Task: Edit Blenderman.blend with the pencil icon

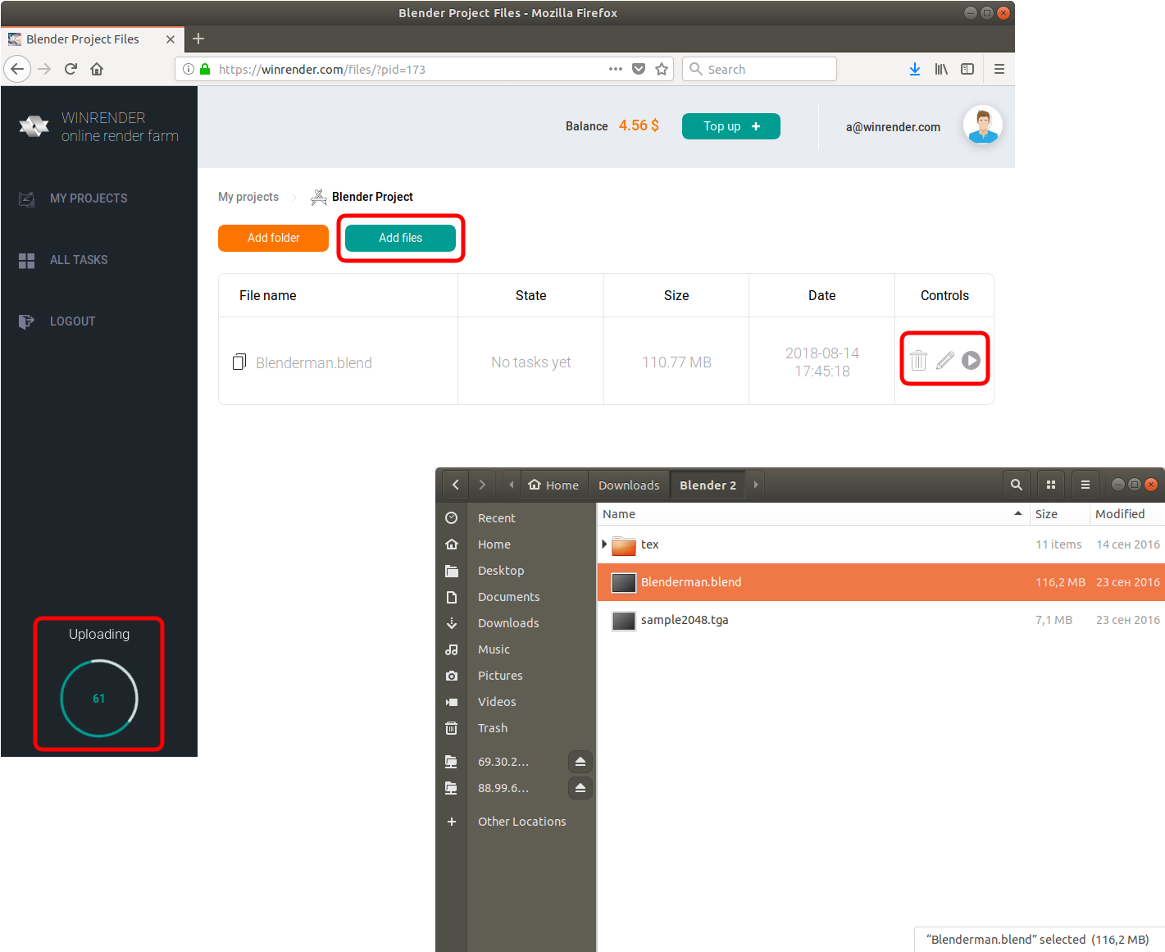Action: [944, 360]
